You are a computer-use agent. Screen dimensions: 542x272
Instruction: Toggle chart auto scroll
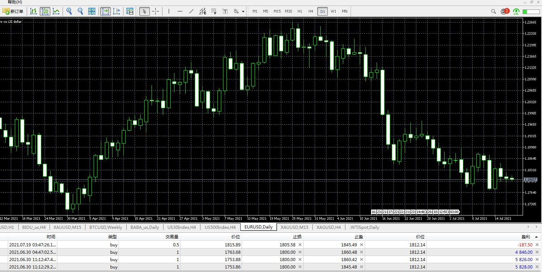coord(105,11)
